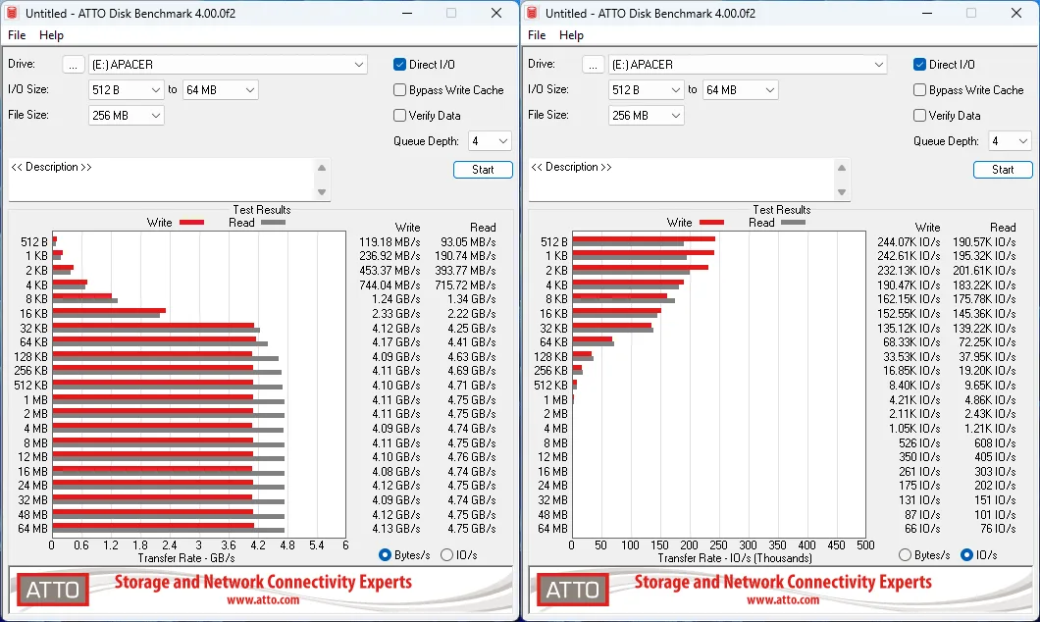The height and width of the screenshot is (622, 1040).
Task: Click the red app icon in left title bar
Action: click(12, 13)
